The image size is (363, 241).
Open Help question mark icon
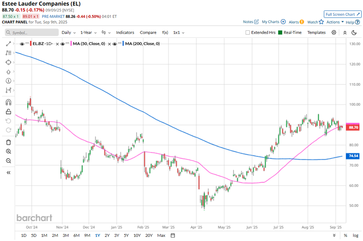coord(358,22)
